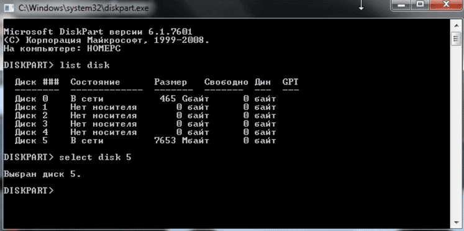Click the 'Диск 0' row label
The width and height of the screenshot is (464, 231).
31,99
